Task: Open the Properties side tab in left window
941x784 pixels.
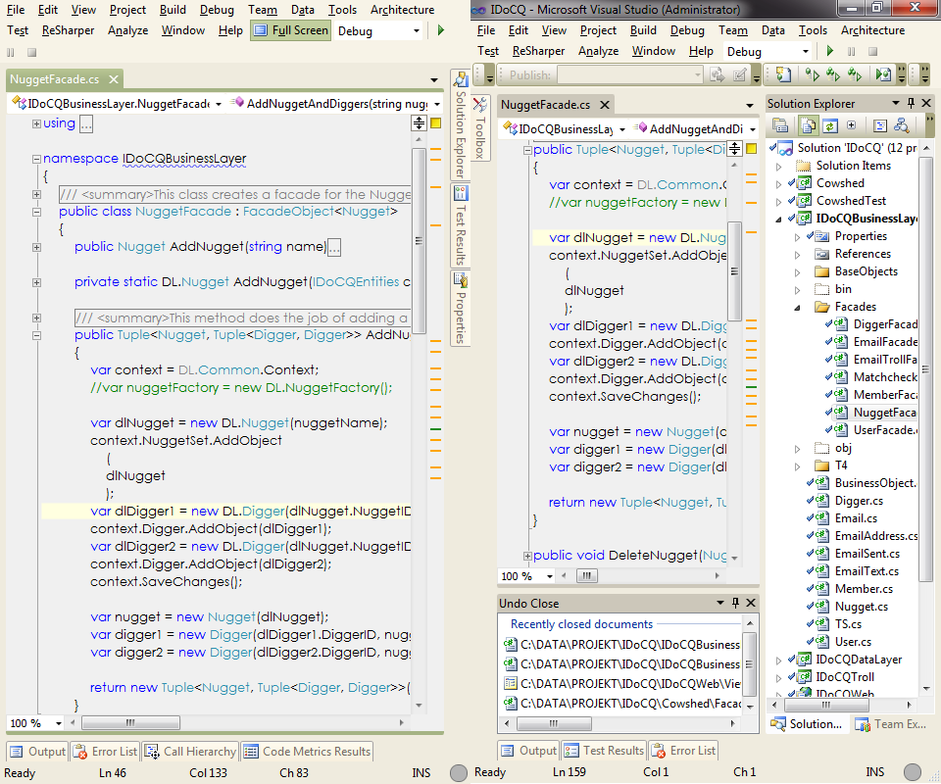Action: pyautogui.click(x=461, y=308)
